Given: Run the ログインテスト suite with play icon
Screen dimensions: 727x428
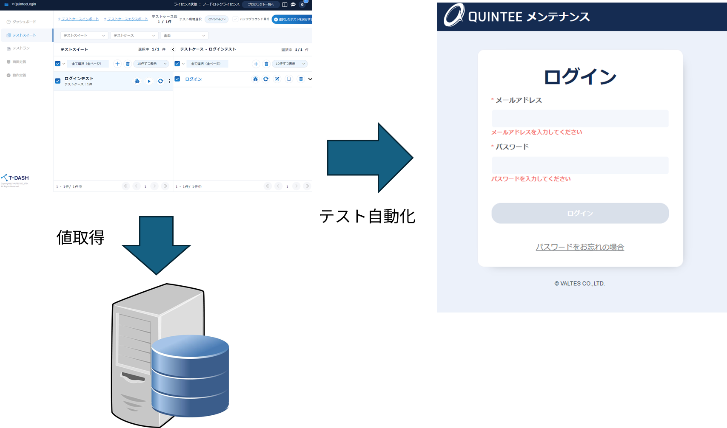Looking at the screenshot, I should click(149, 81).
